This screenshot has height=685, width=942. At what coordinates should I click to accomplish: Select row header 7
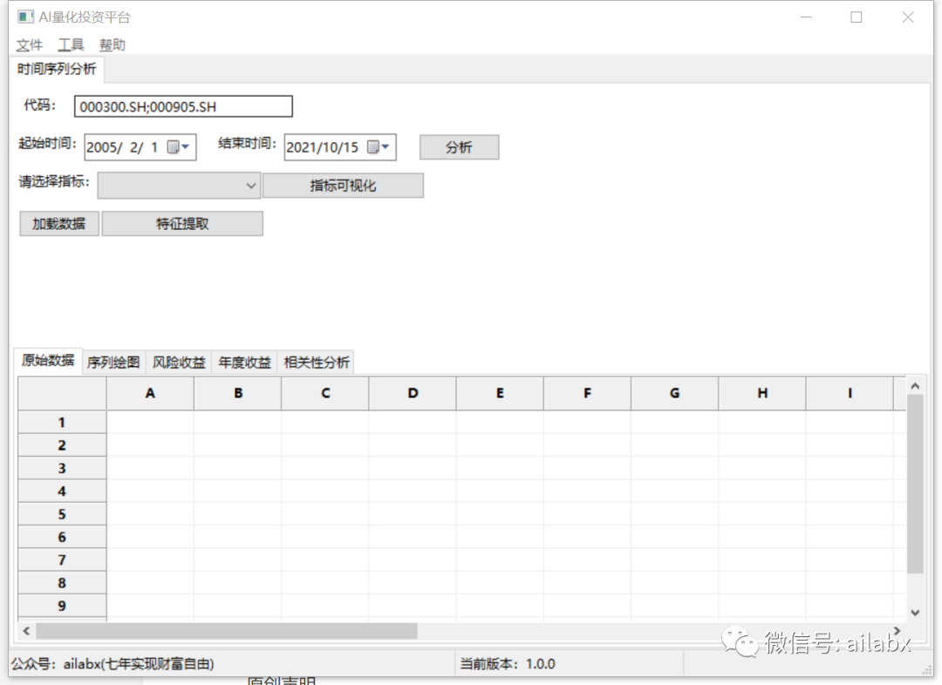62,560
